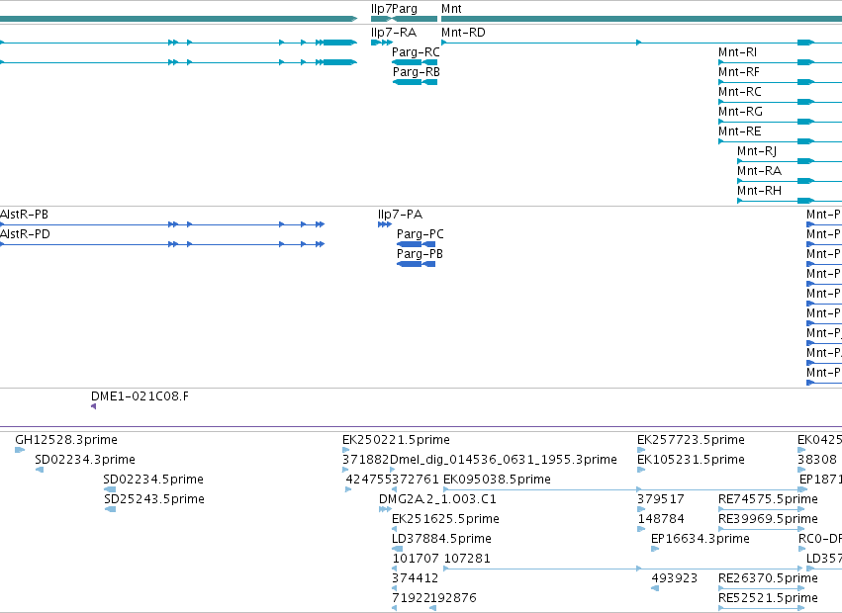This screenshot has height=613, width=842.
Task: Click the Dmel_dig_014536_0631_1955.3prime label
Action: coord(504,460)
